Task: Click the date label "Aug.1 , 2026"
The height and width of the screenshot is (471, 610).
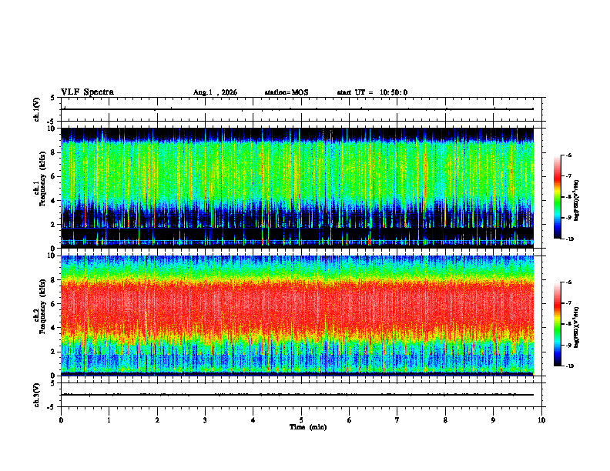Action: point(215,92)
